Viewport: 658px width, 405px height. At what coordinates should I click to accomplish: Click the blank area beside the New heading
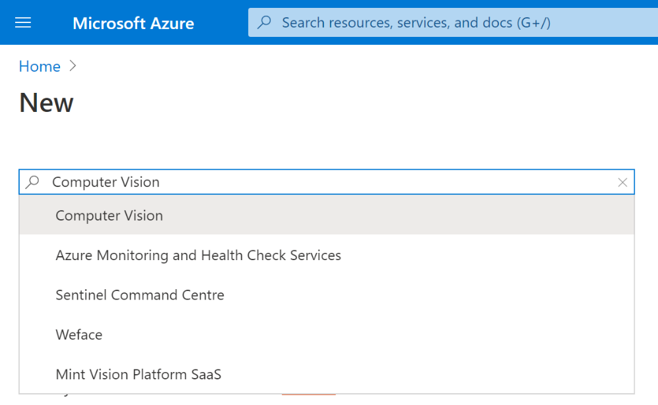coord(336,103)
